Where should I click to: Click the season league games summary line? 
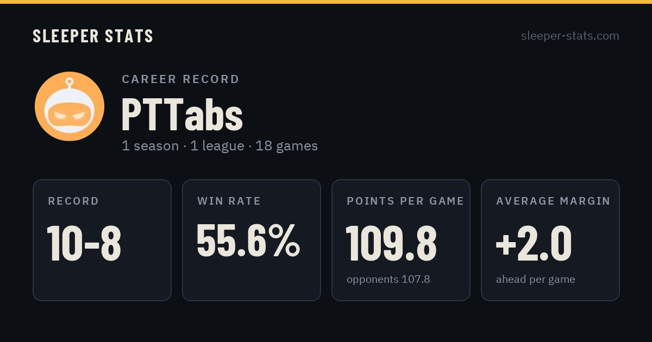[x=220, y=146]
